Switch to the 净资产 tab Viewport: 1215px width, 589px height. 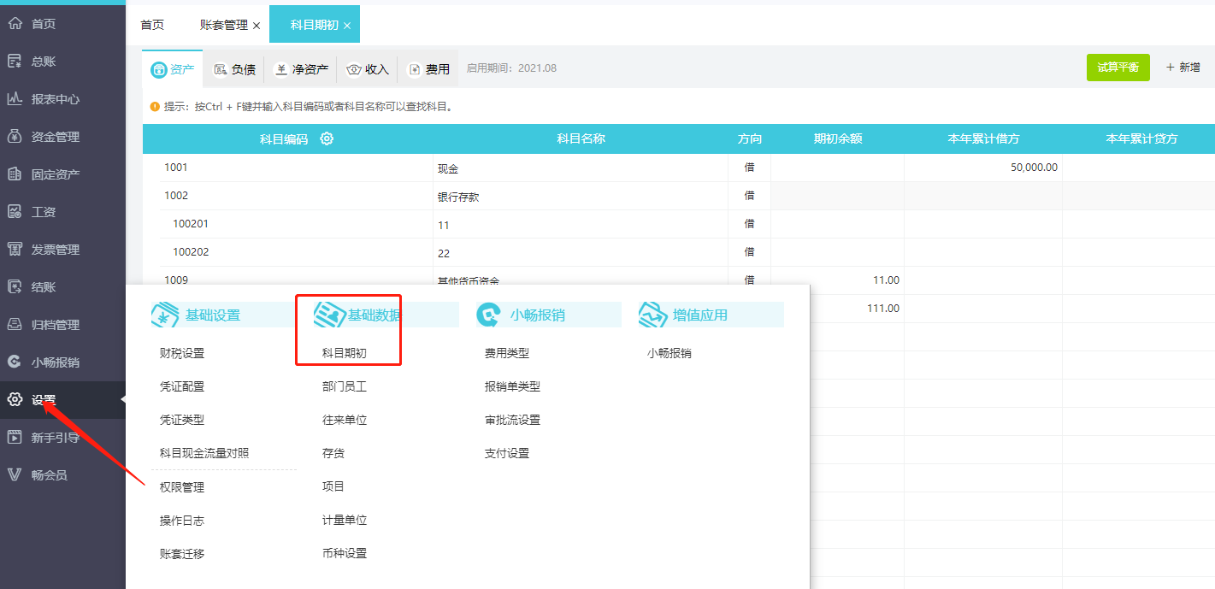tap(301, 69)
